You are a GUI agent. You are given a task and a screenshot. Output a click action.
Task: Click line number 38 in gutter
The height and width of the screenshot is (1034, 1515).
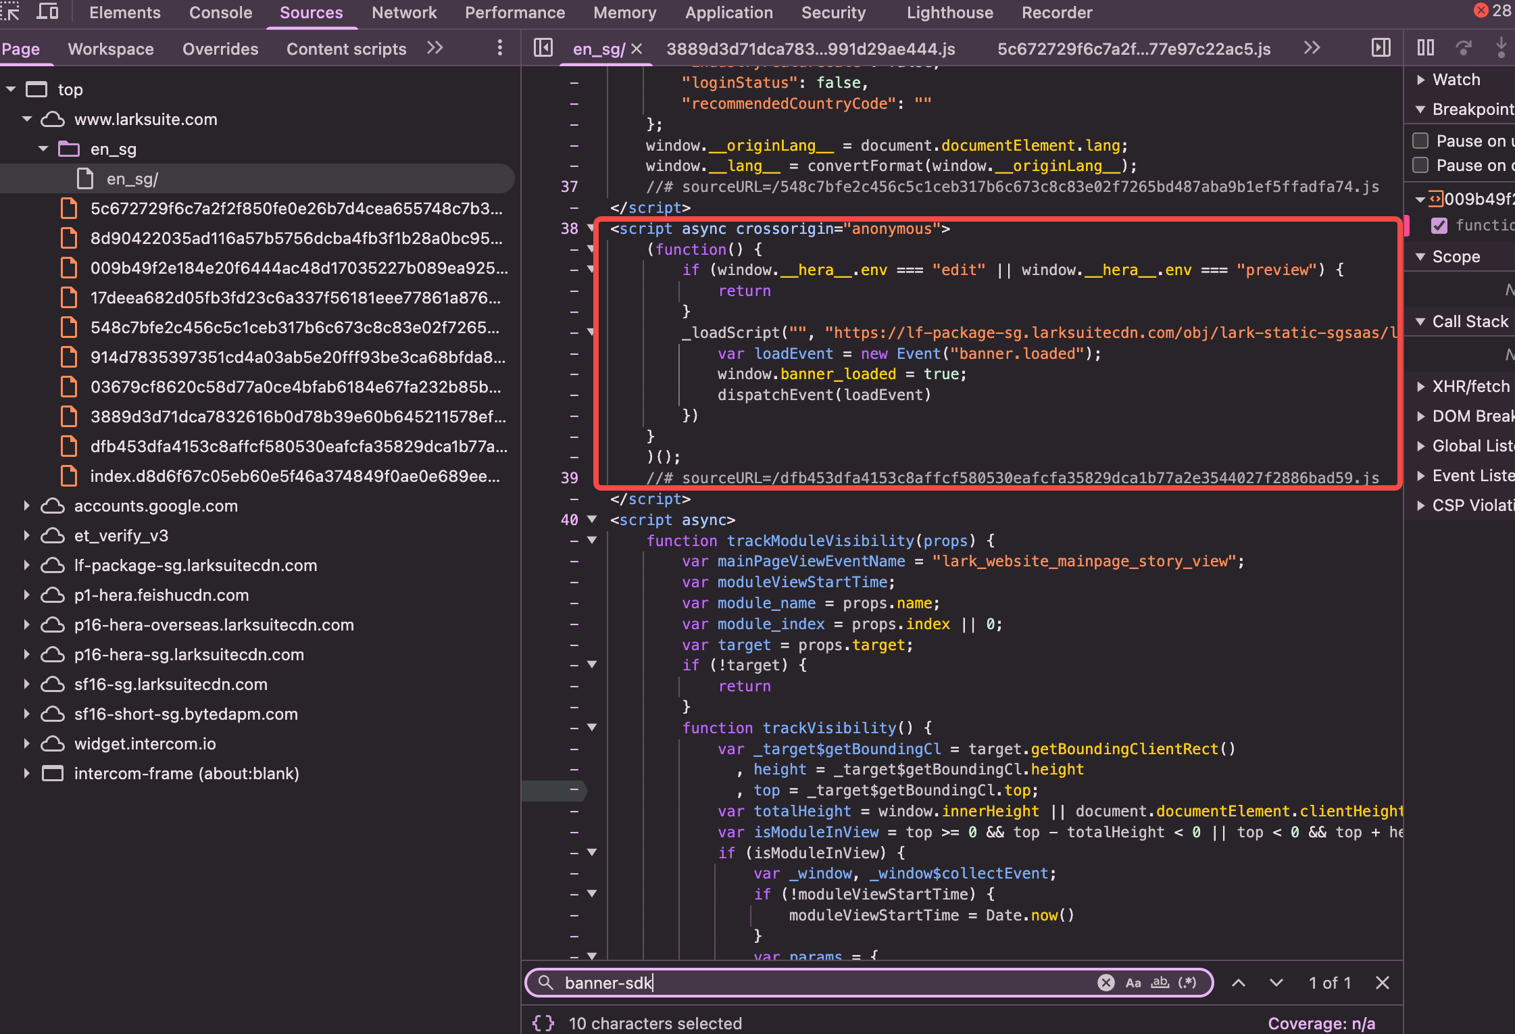[x=569, y=228]
